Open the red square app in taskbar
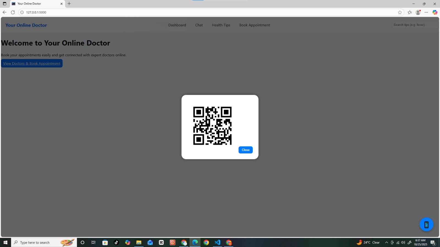Image resolution: width=440 pixels, height=247 pixels. coord(172,242)
